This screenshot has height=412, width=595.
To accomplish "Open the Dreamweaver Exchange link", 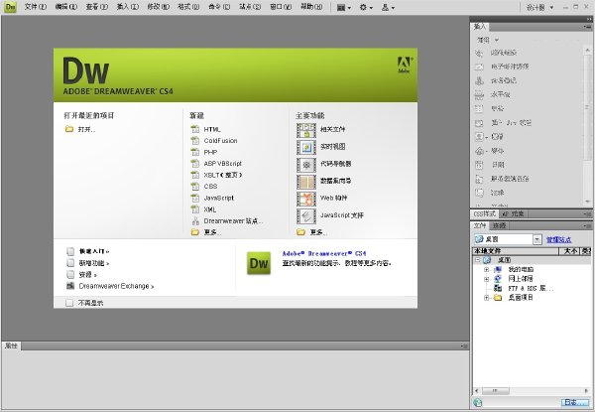I will [x=116, y=286].
